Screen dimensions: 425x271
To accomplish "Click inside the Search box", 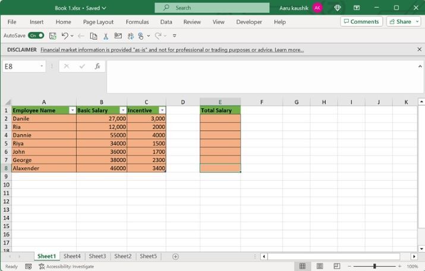I will pos(212,8).
